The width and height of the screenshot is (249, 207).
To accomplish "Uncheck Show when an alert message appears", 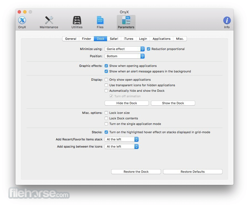I will click(106, 71).
